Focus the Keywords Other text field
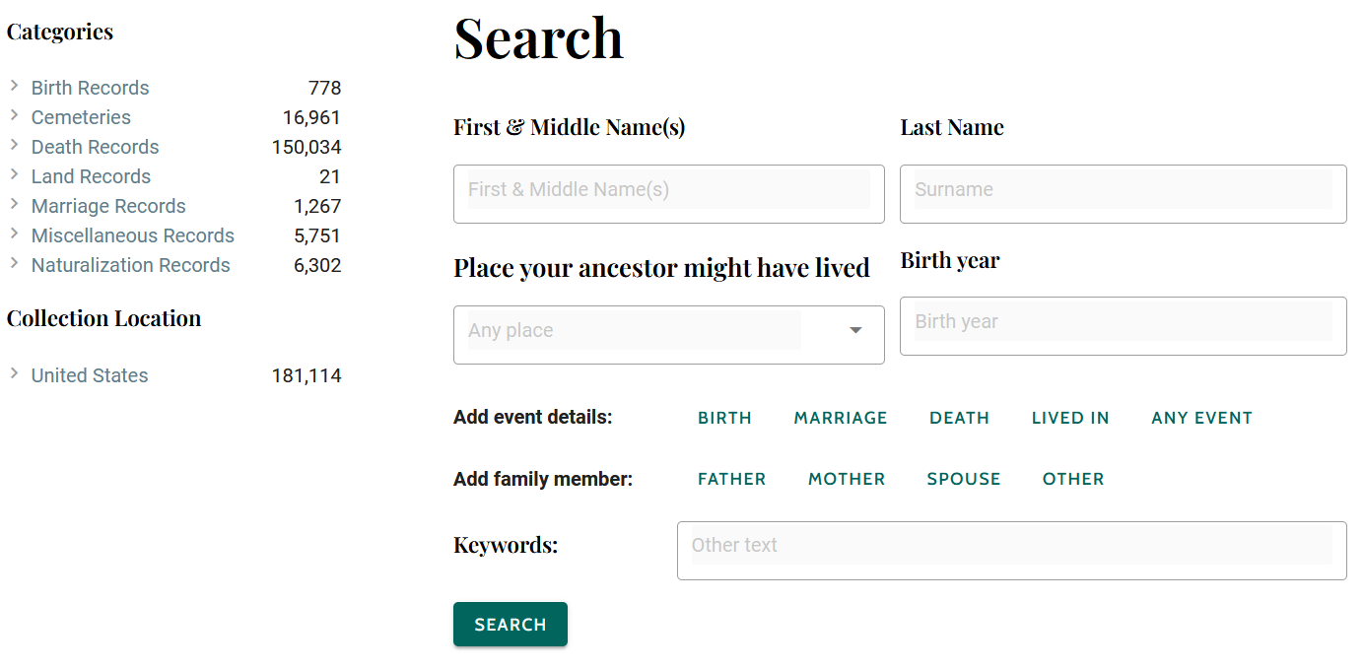Viewport: 1364px width, 669px height. coord(1011,546)
